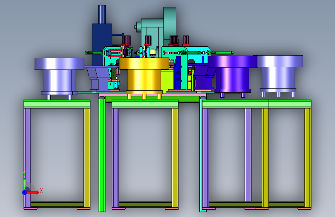Select the green pneumatic cylinder on the left side

point(94,53)
